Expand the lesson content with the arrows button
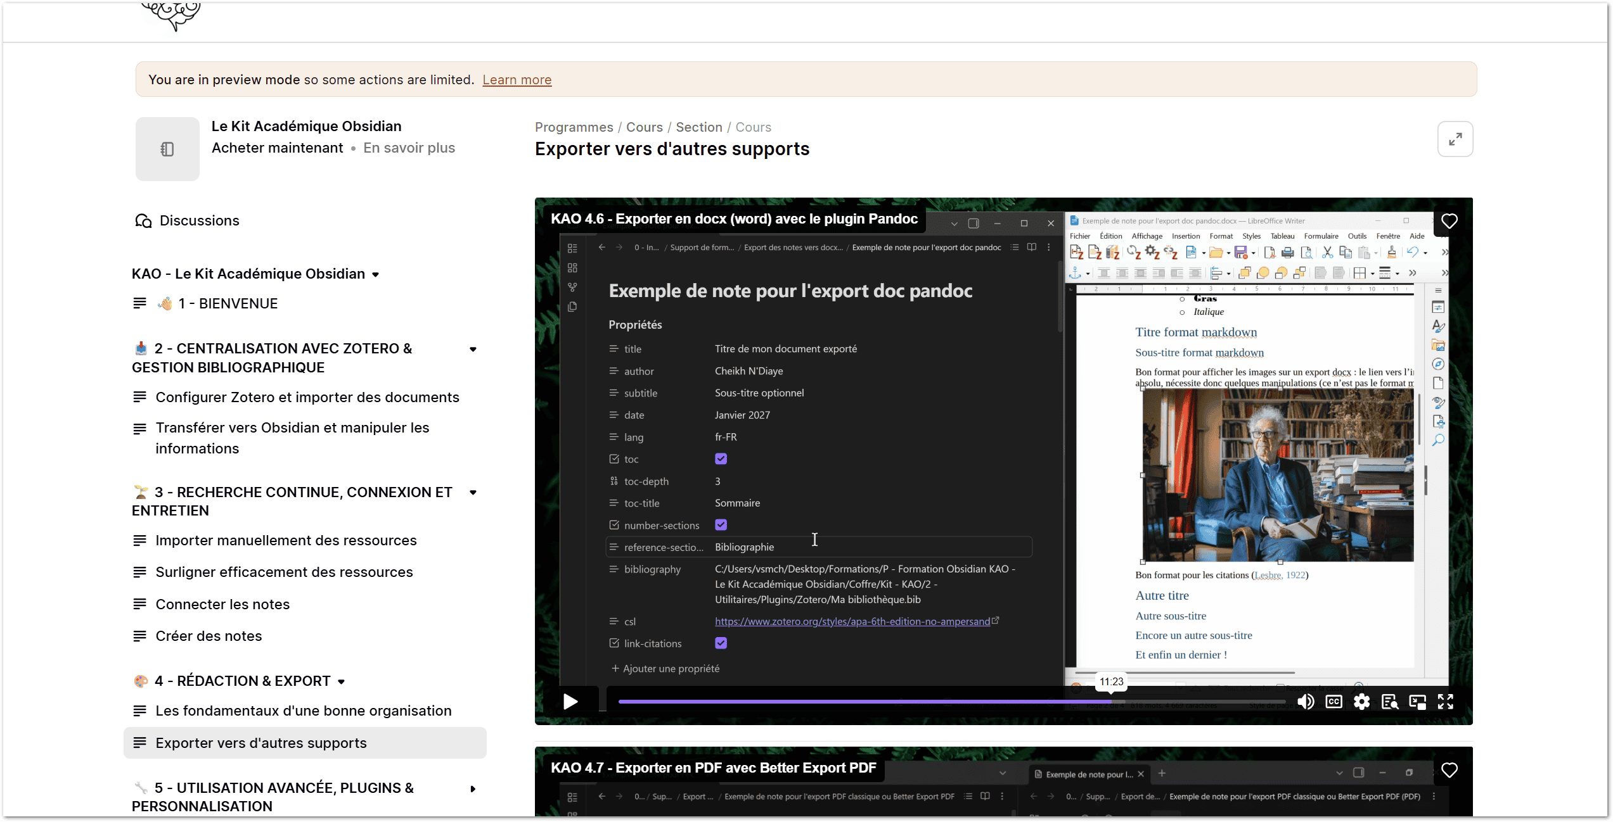 [1455, 139]
